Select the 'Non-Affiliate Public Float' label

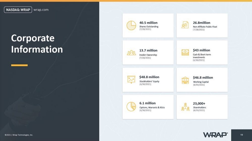(x=205, y=27)
